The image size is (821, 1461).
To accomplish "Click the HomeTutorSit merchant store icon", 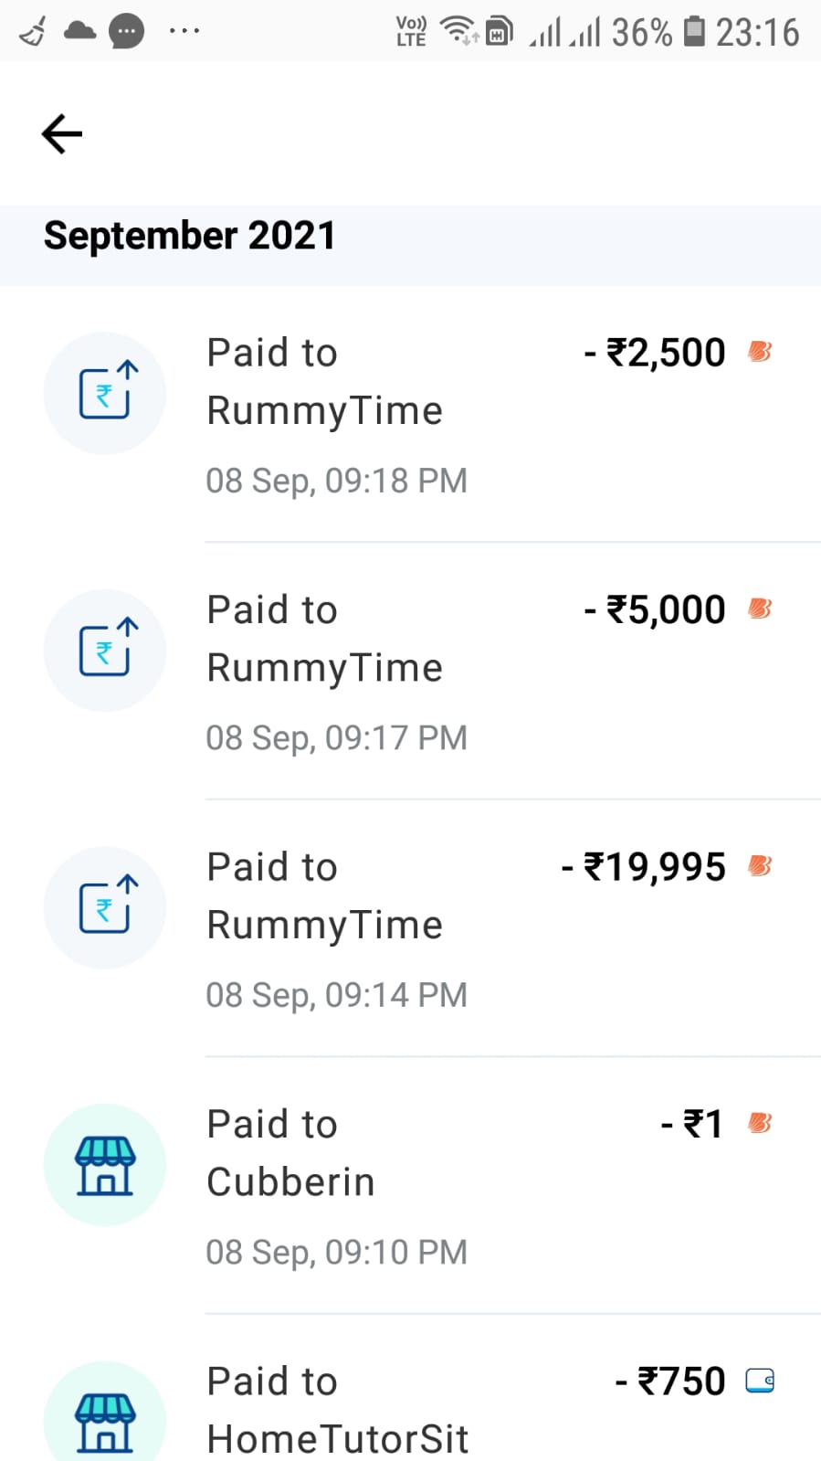I will click(105, 1421).
